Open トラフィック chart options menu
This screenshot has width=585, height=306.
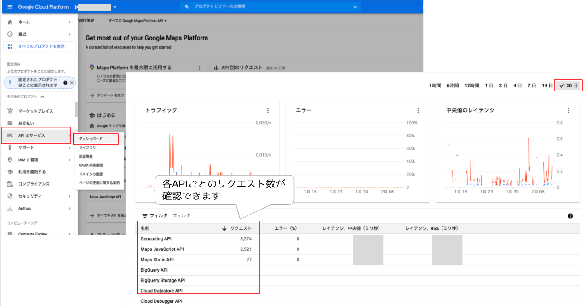(268, 111)
